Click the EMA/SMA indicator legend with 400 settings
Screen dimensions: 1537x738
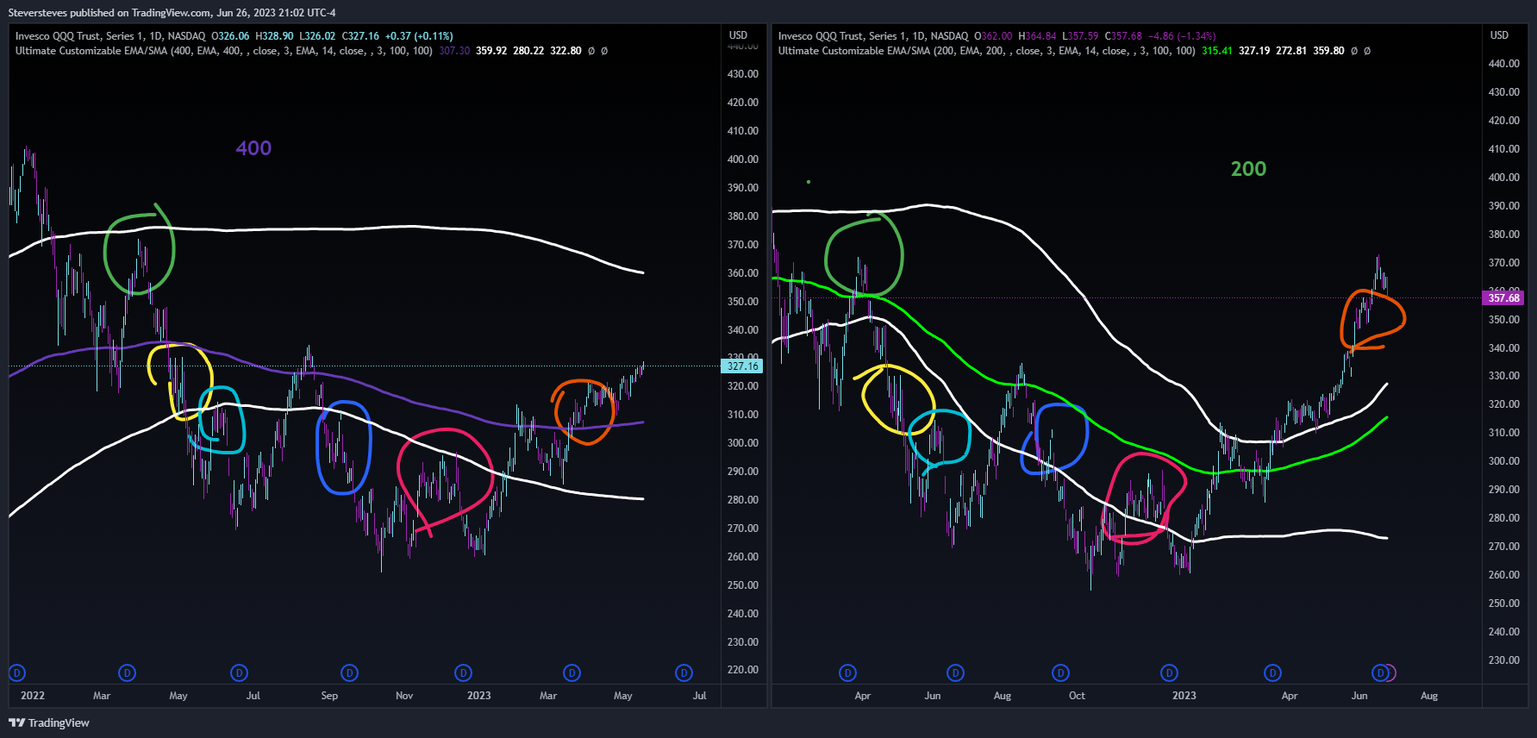(x=224, y=51)
